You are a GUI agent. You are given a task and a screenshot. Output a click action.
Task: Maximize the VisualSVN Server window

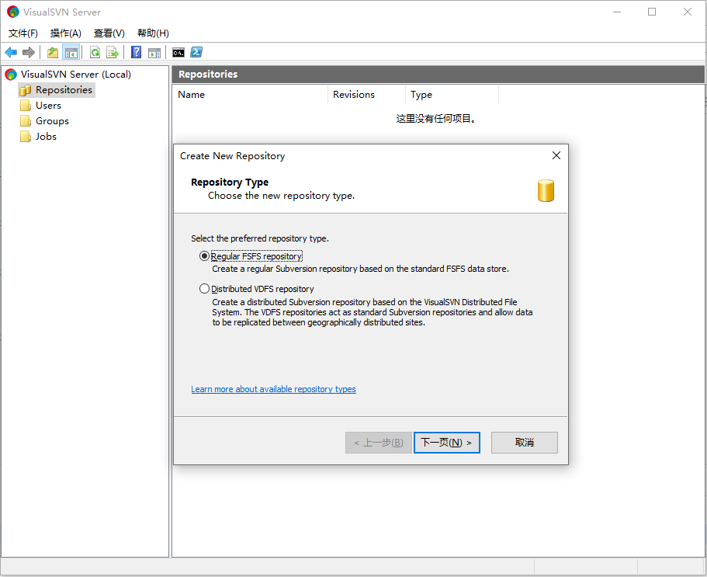[x=652, y=12]
